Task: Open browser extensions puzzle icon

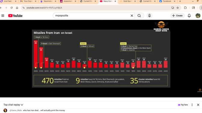Action: [x=185, y=8]
